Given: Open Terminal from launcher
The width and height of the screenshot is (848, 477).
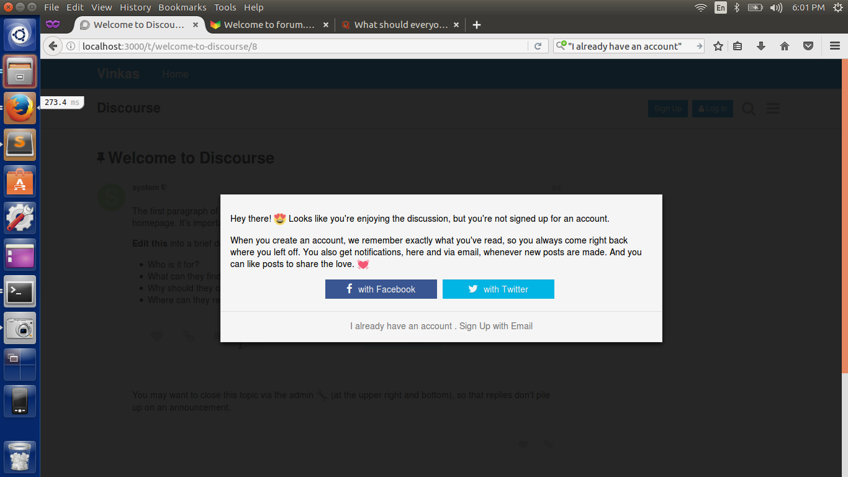Looking at the screenshot, I should (x=20, y=291).
